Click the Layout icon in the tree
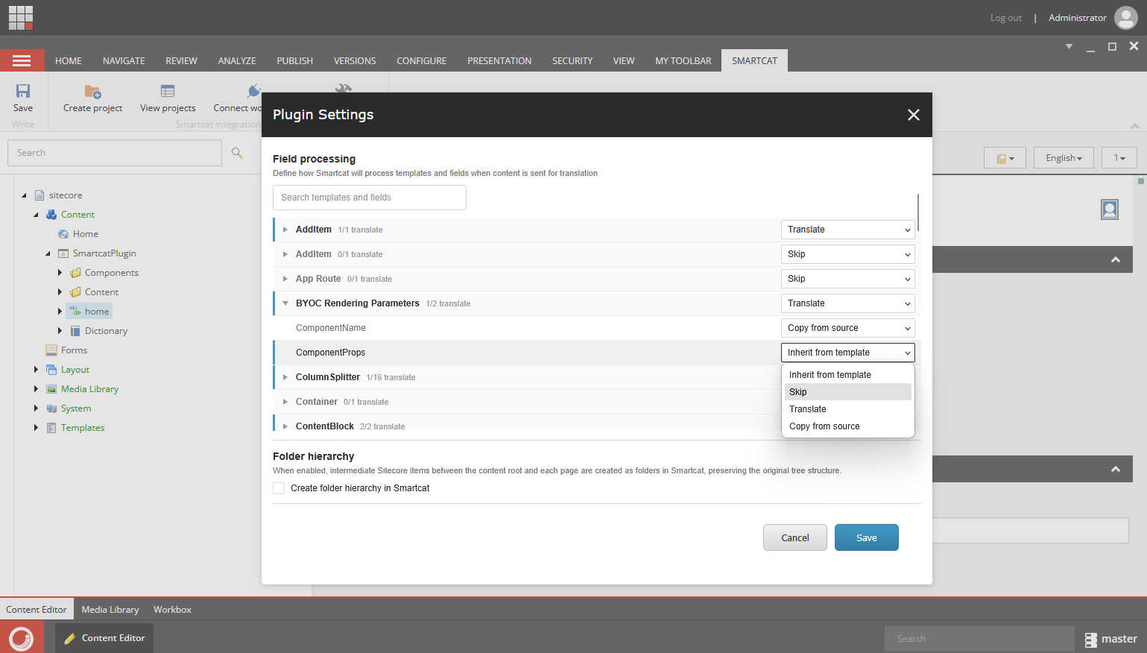The image size is (1147, 653). tap(51, 370)
